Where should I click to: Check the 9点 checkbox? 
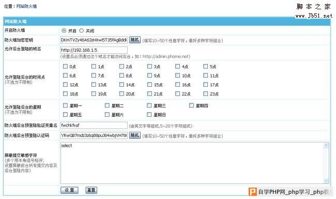pyautogui.click(x=149, y=75)
